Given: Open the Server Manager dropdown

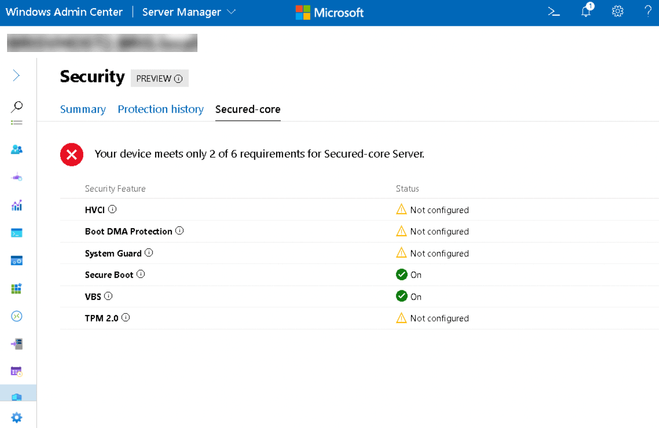Looking at the screenshot, I should tap(189, 12).
